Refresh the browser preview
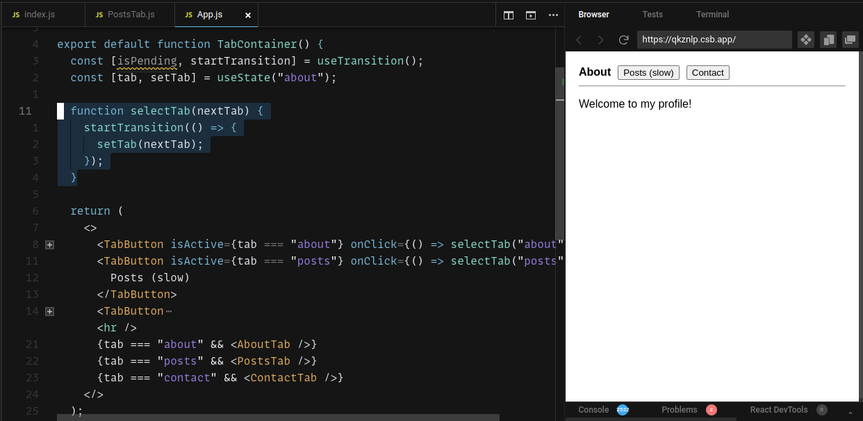The image size is (863, 421). coord(624,40)
